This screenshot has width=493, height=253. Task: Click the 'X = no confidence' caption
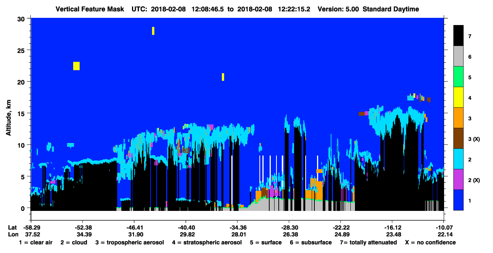[430, 242]
